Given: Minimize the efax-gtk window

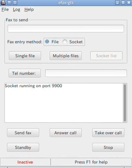Looking at the screenshot, I should coord(117,2).
